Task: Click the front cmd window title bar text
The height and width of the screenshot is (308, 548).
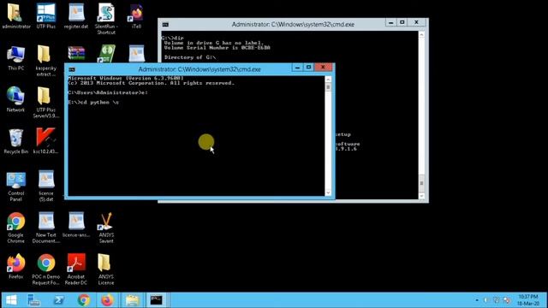Action: (x=200, y=69)
